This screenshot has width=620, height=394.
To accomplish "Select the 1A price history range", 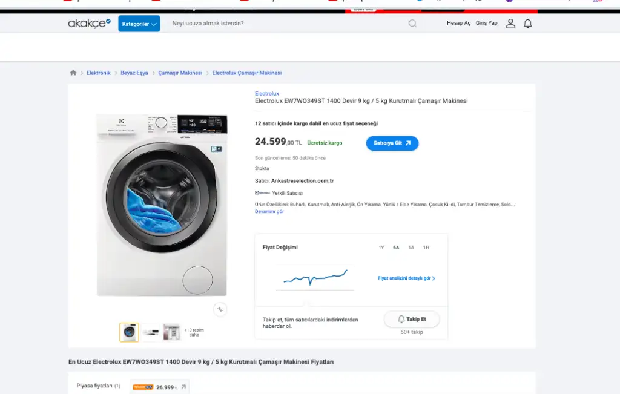I will [411, 248].
